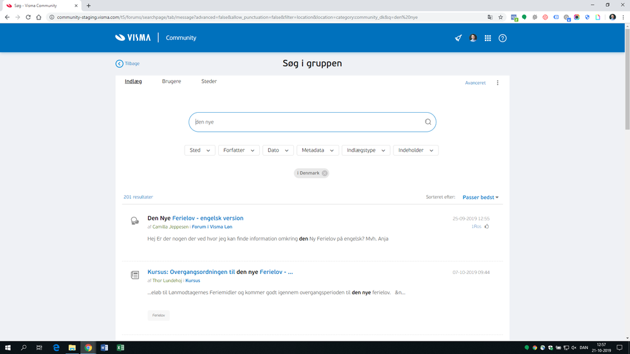Image resolution: width=630 pixels, height=354 pixels.
Task: Open the three-dot options menu beside Avanceret
Action: point(498,83)
